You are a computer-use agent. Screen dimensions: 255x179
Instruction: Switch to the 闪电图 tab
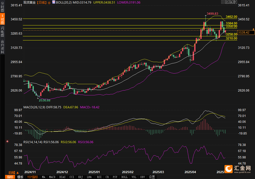coord(2,31)
